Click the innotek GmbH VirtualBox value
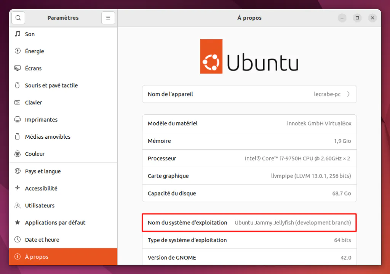The height and width of the screenshot is (274, 390). pos(319,123)
